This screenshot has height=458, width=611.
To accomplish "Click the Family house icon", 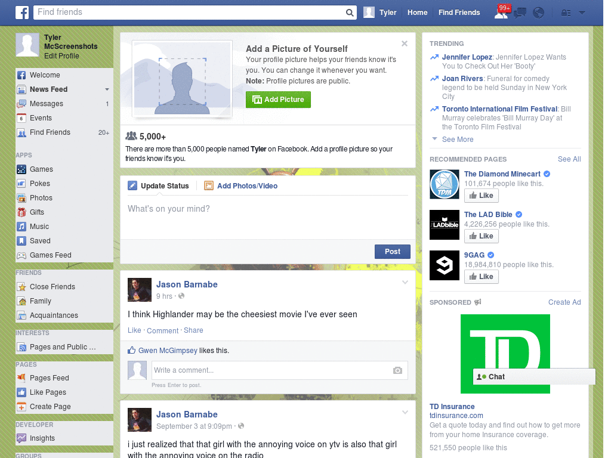I will (x=21, y=301).
